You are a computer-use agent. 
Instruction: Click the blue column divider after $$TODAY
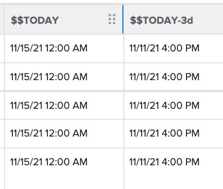coord(123,19)
